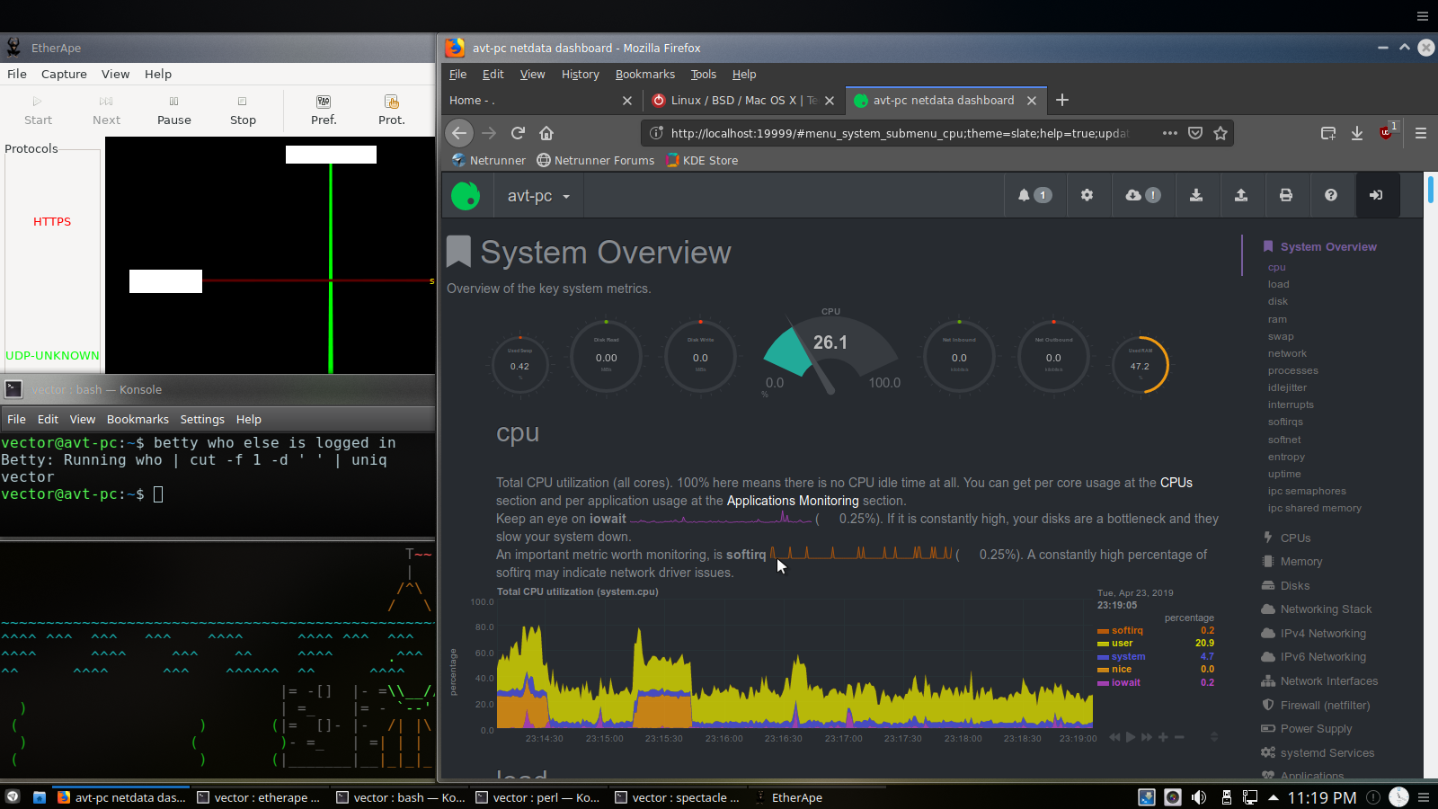Expand Networking Stack sidebar section
Image resolution: width=1438 pixels, height=809 pixels.
click(x=1326, y=609)
